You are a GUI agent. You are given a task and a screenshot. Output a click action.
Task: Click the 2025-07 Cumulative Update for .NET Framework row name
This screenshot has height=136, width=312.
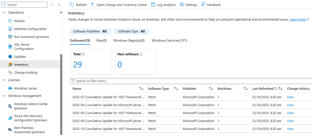point(108,97)
